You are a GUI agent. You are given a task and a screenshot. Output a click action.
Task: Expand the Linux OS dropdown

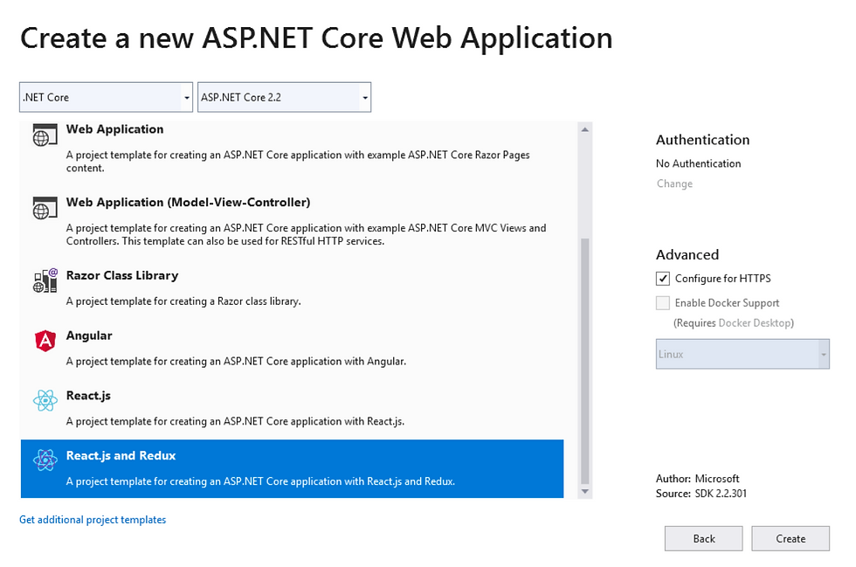coord(742,354)
